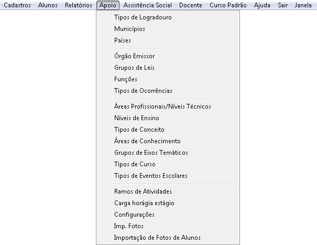The image size is (317, 245).
Task: Choose Tipos de Ocorrências
Action: click(x=143, y=91)
